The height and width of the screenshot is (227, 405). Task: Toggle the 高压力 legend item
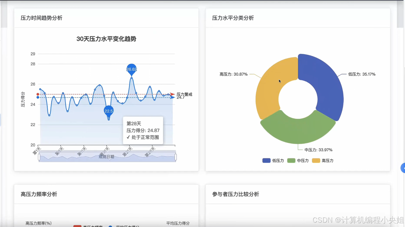pos(323,161)
